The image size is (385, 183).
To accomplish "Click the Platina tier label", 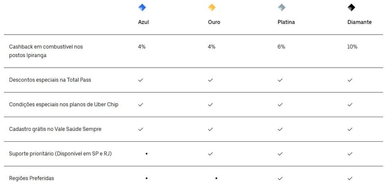I will [x=286, y=22].
